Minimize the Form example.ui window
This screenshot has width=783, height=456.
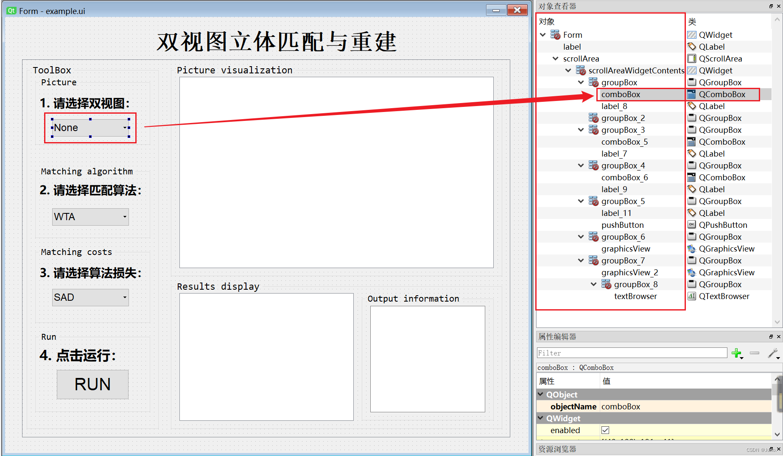pyautogui.click(x=496, y=10)
